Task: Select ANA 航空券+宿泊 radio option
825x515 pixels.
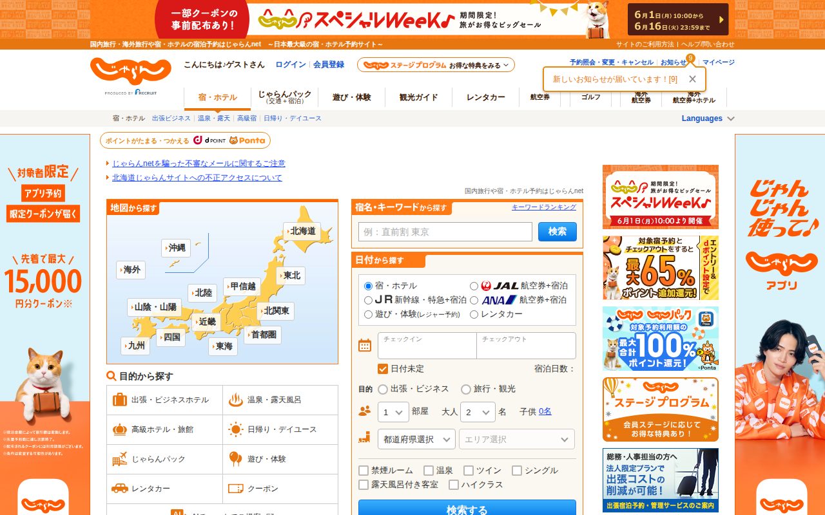Action: (x=474, y=300)
